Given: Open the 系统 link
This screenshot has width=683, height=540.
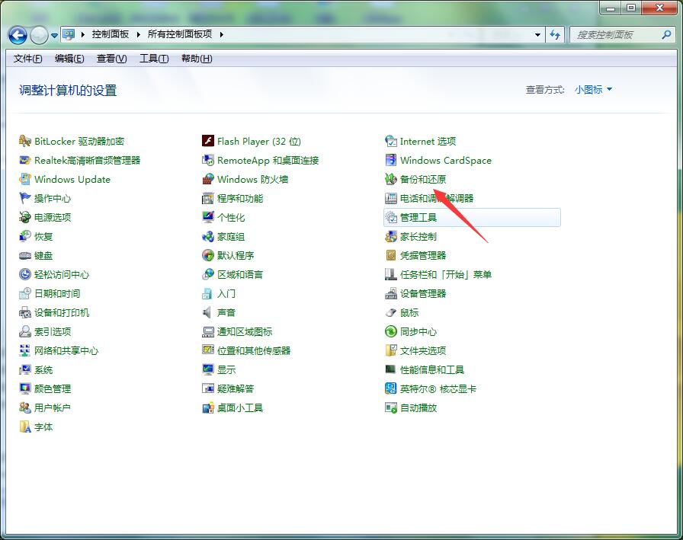Looking at the screenshot, I should pyautogui.click(x=43, y=370).
